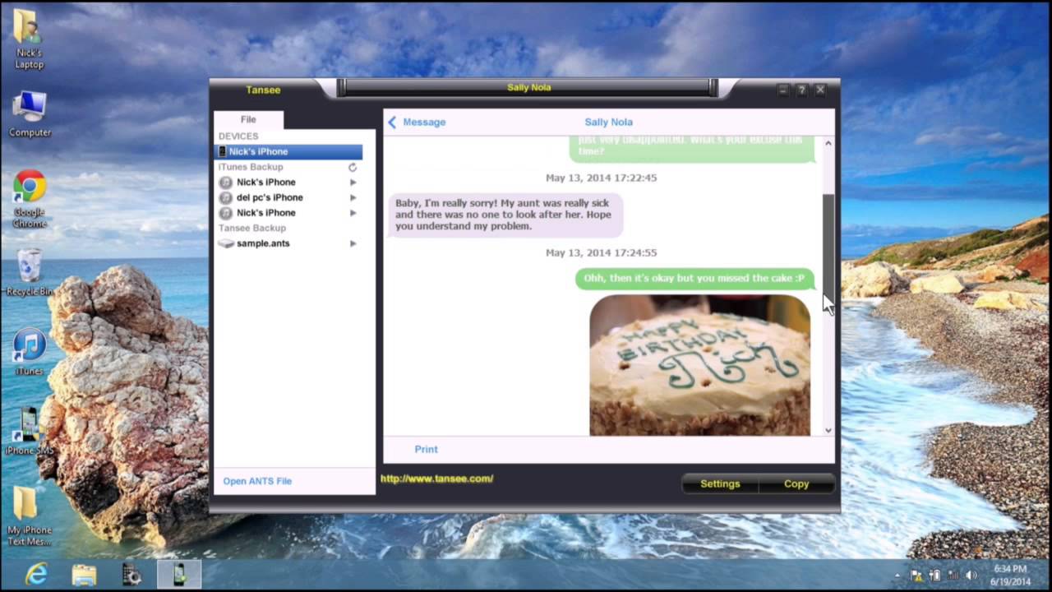Click the sample.ants drive icon
The width and height of the screenshot is (1052, 592).
226,243
